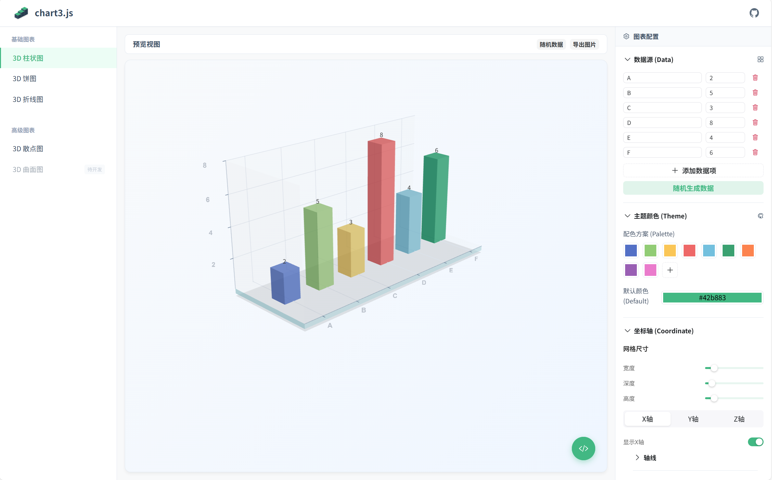The image size is (772, 480).
Task: Collapse the 主题颜色 (Theme) section
Action: click(627, 216)
